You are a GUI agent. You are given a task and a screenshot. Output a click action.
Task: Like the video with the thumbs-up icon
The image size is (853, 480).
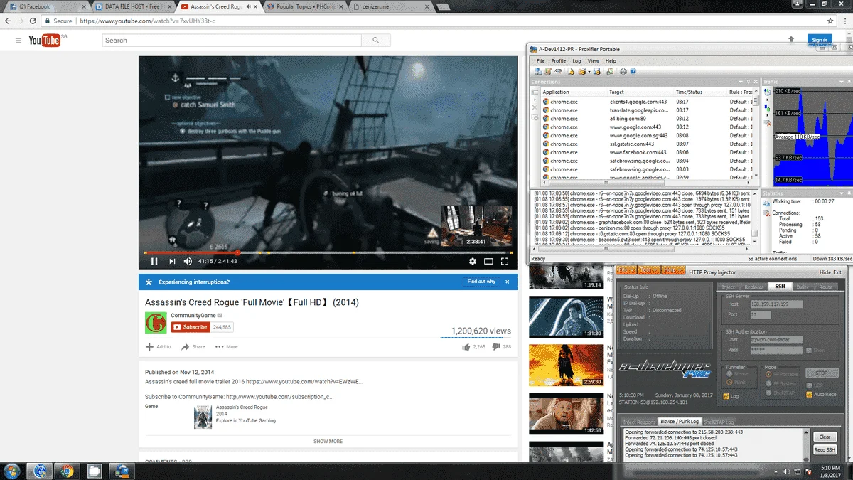click(x=466, y=347)
